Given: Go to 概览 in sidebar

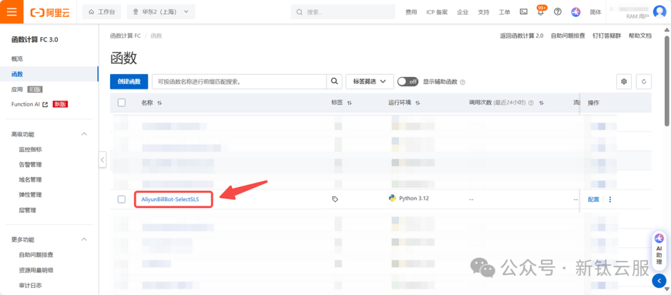Looking at the screenshot, I should (17, 59).
